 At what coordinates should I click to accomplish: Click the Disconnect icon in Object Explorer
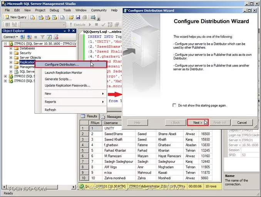pyautogui.click(x=29, y=37)
